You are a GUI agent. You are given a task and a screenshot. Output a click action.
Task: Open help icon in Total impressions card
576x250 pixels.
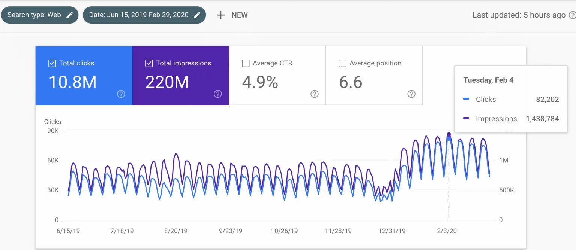point(217,94)
